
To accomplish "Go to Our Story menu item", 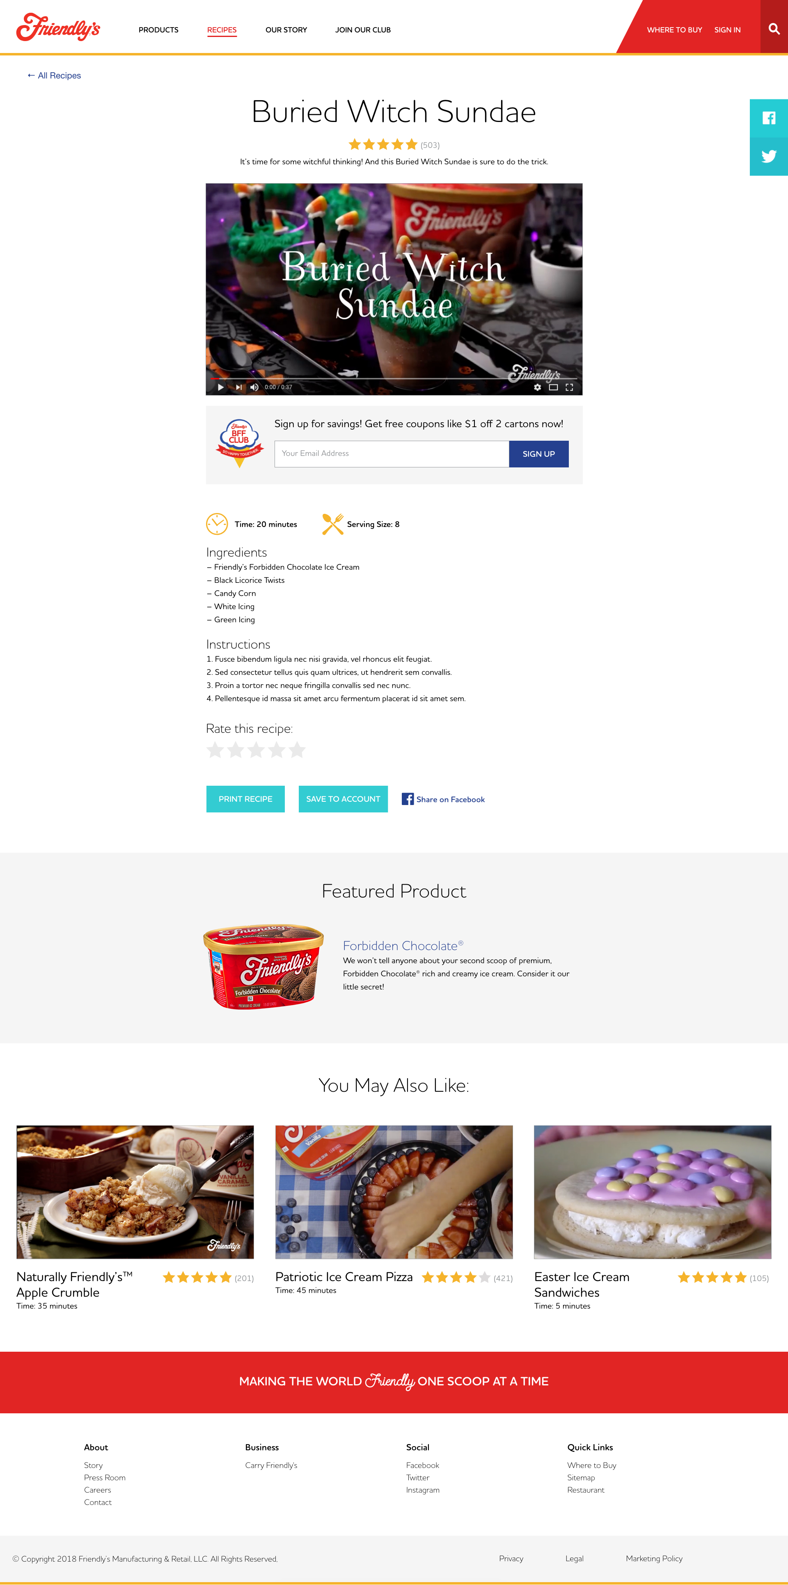I will [286, 30].
